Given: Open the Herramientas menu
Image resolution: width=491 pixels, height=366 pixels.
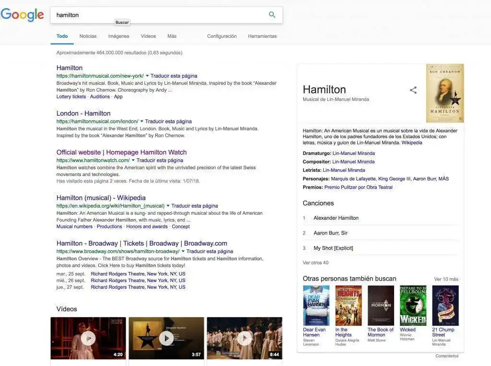Looking at the screenshot, I should 262,36.
